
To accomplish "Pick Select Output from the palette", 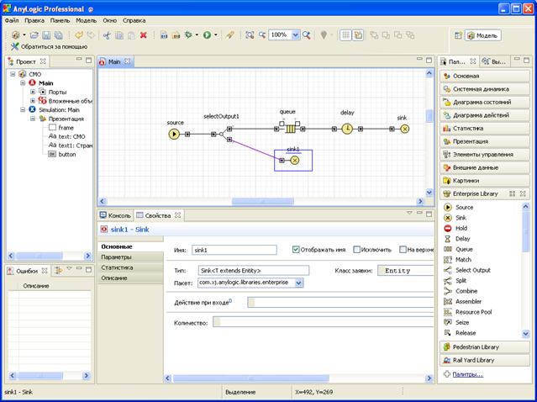I will click(467, 270).
